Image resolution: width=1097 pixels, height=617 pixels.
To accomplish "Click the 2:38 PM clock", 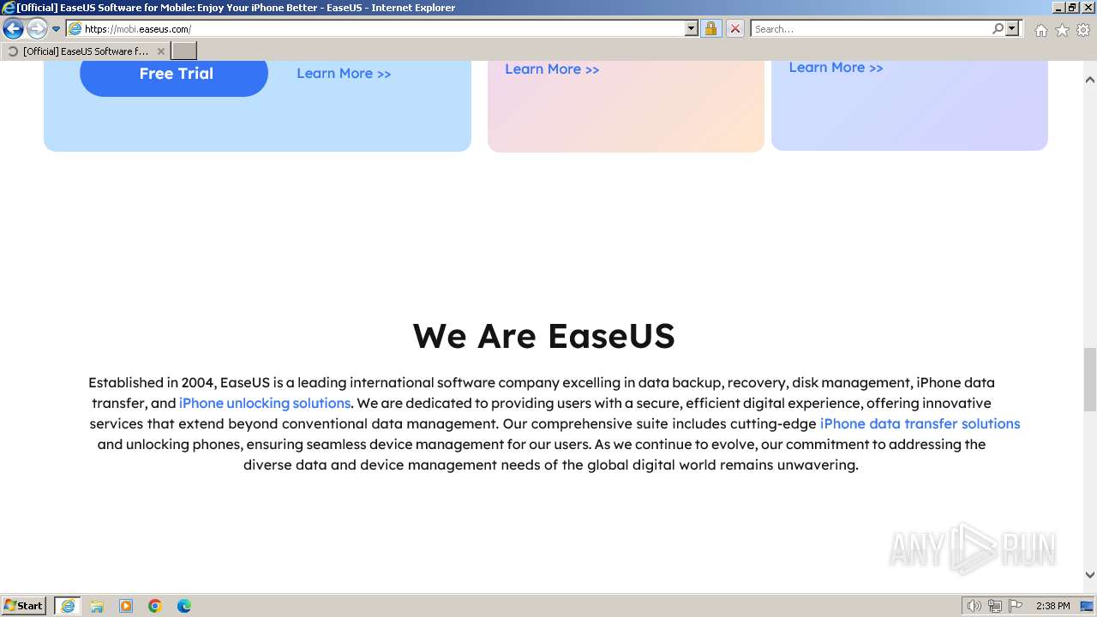I will (1053, 606).
